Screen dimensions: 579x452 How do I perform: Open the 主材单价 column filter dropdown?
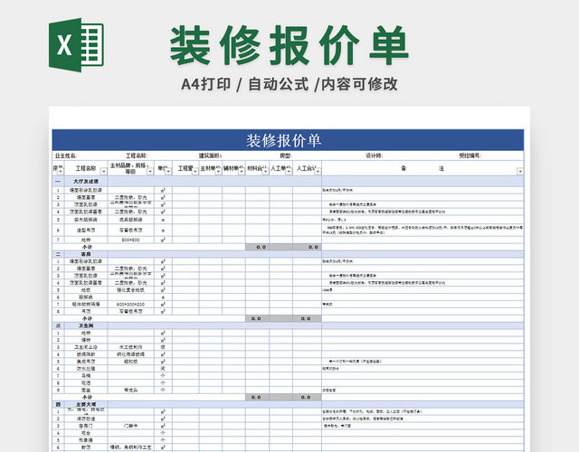[x=218, y=172]
